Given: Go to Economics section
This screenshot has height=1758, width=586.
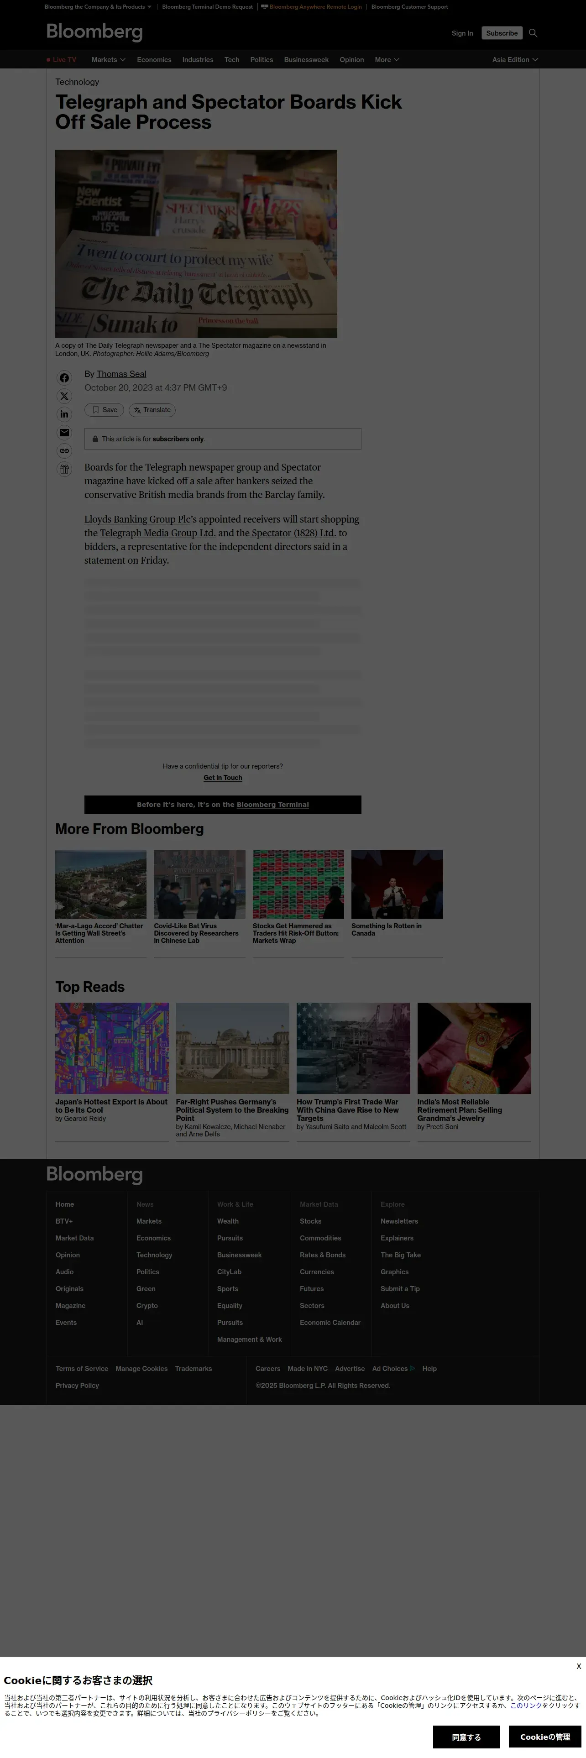Looking at the screenshot, I should (154, 60).
